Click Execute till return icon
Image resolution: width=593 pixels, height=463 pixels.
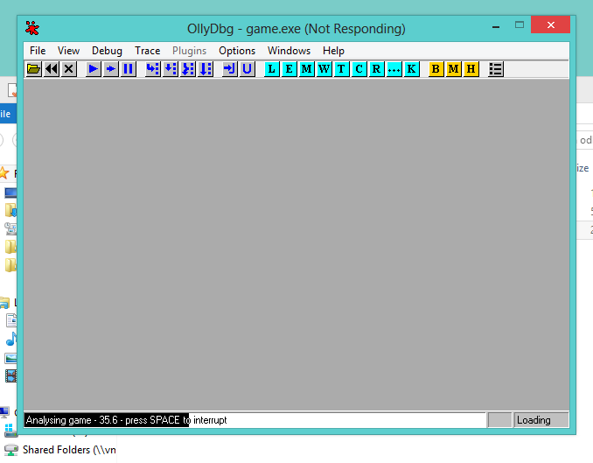point(229,69)
